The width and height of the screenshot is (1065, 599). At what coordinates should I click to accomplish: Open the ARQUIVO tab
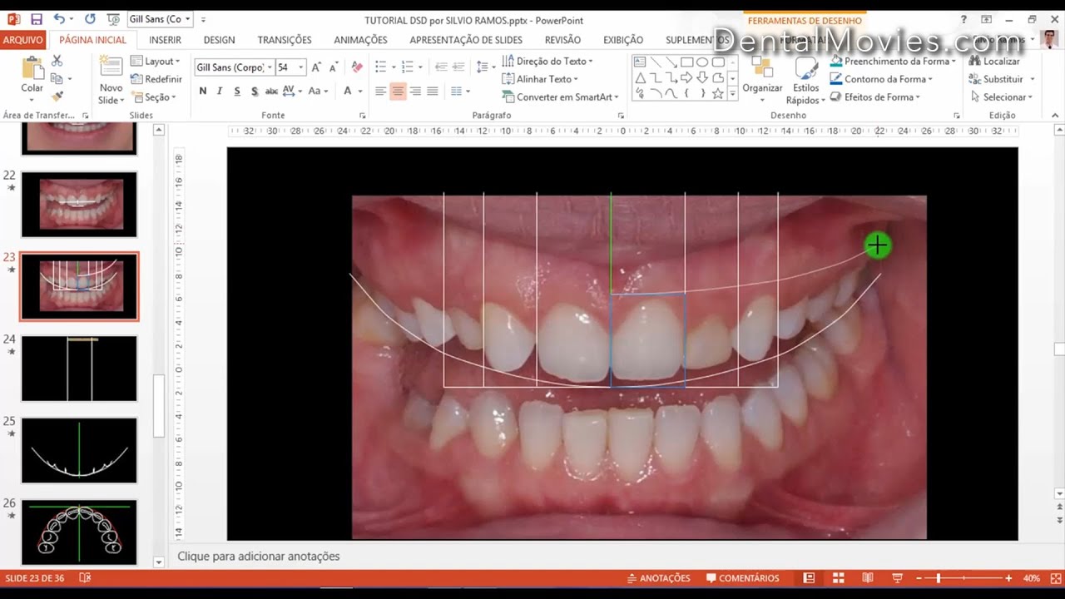[x=23, y=39]
